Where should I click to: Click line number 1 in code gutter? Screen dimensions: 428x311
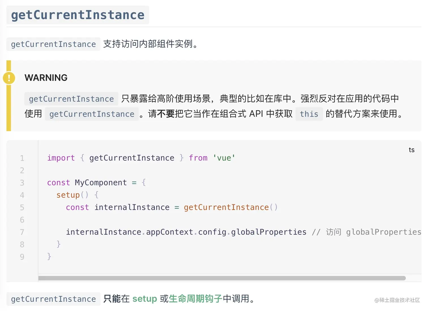click(22, 158)
